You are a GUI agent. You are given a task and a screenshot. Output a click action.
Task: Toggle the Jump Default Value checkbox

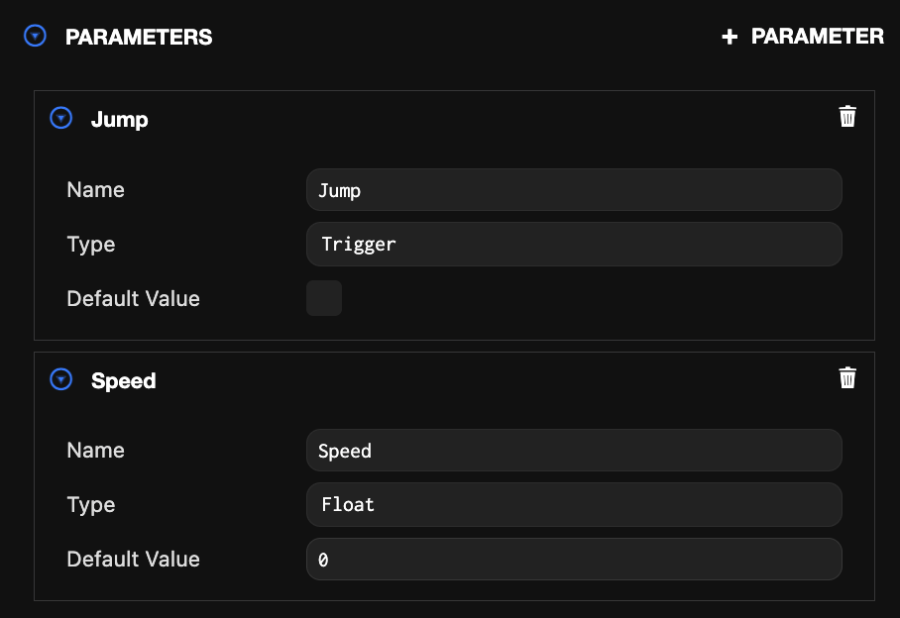[324, 298]
